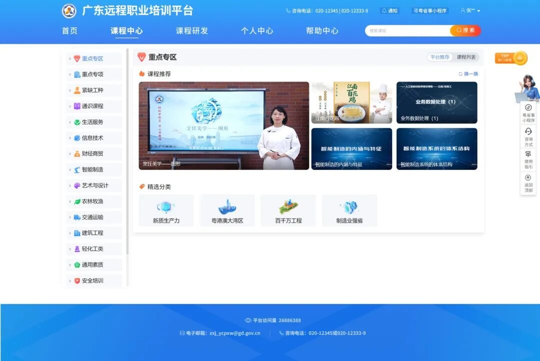
Task: Select the 新质生产力 category icon
Action: coord(166,207)
